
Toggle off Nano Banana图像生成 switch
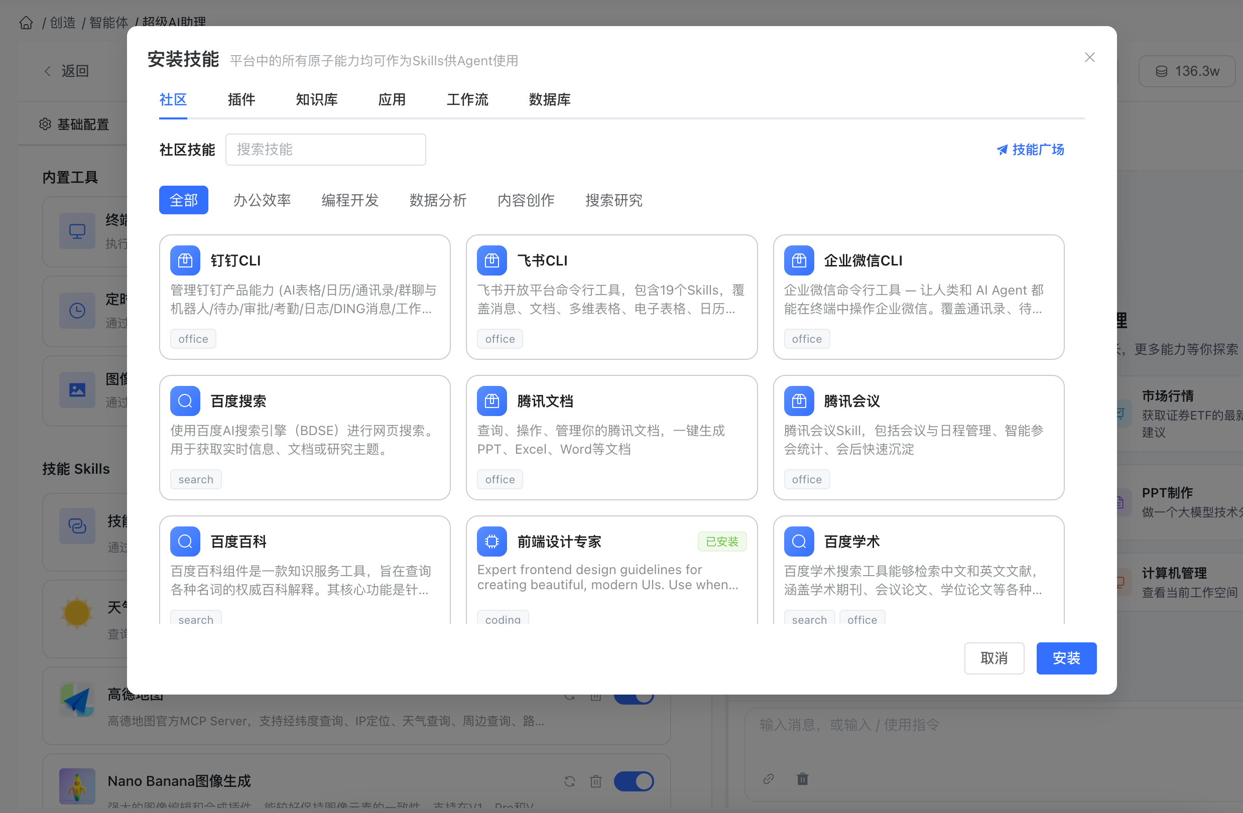point(634,781)
